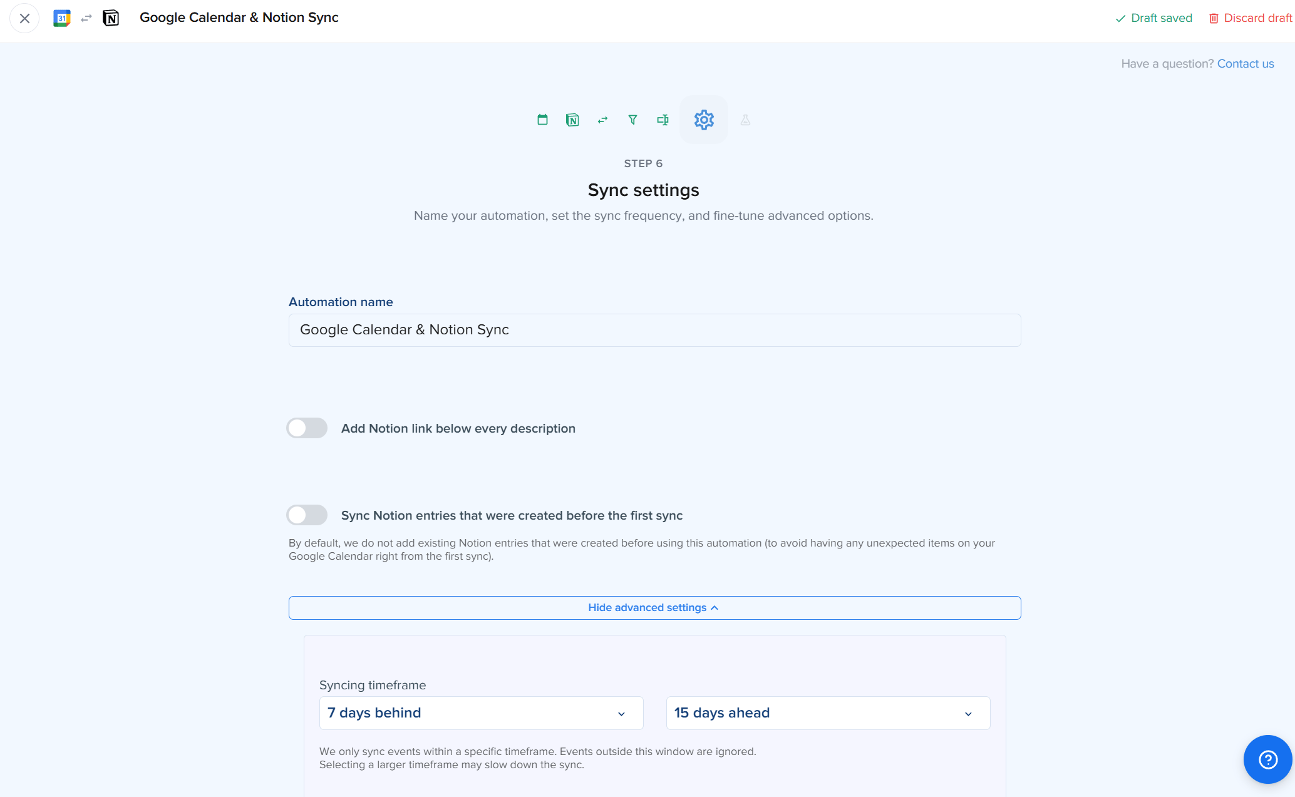Open the 7 days behind dropdown
The image size is (1295, 797).
click(x=481, y=713)
